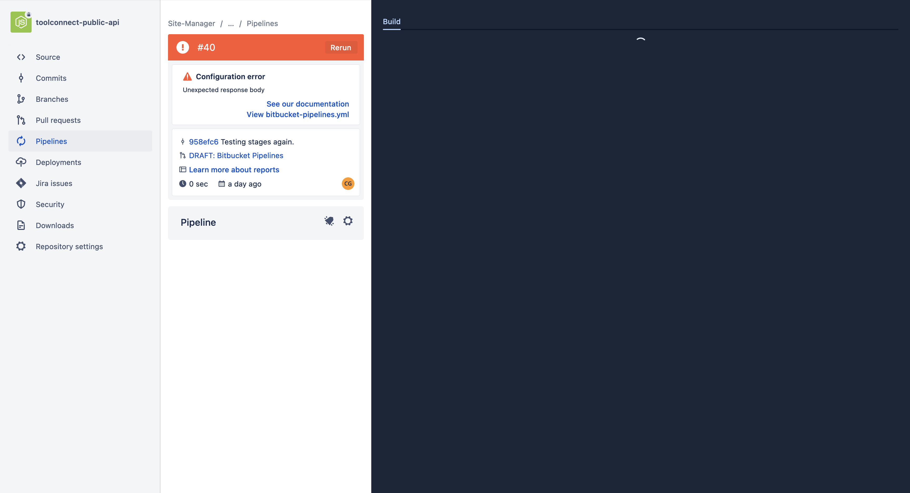Select Pipelines in the sidebar menu
The height and width of the screenshot is (493, 910).
coord(51,141)
